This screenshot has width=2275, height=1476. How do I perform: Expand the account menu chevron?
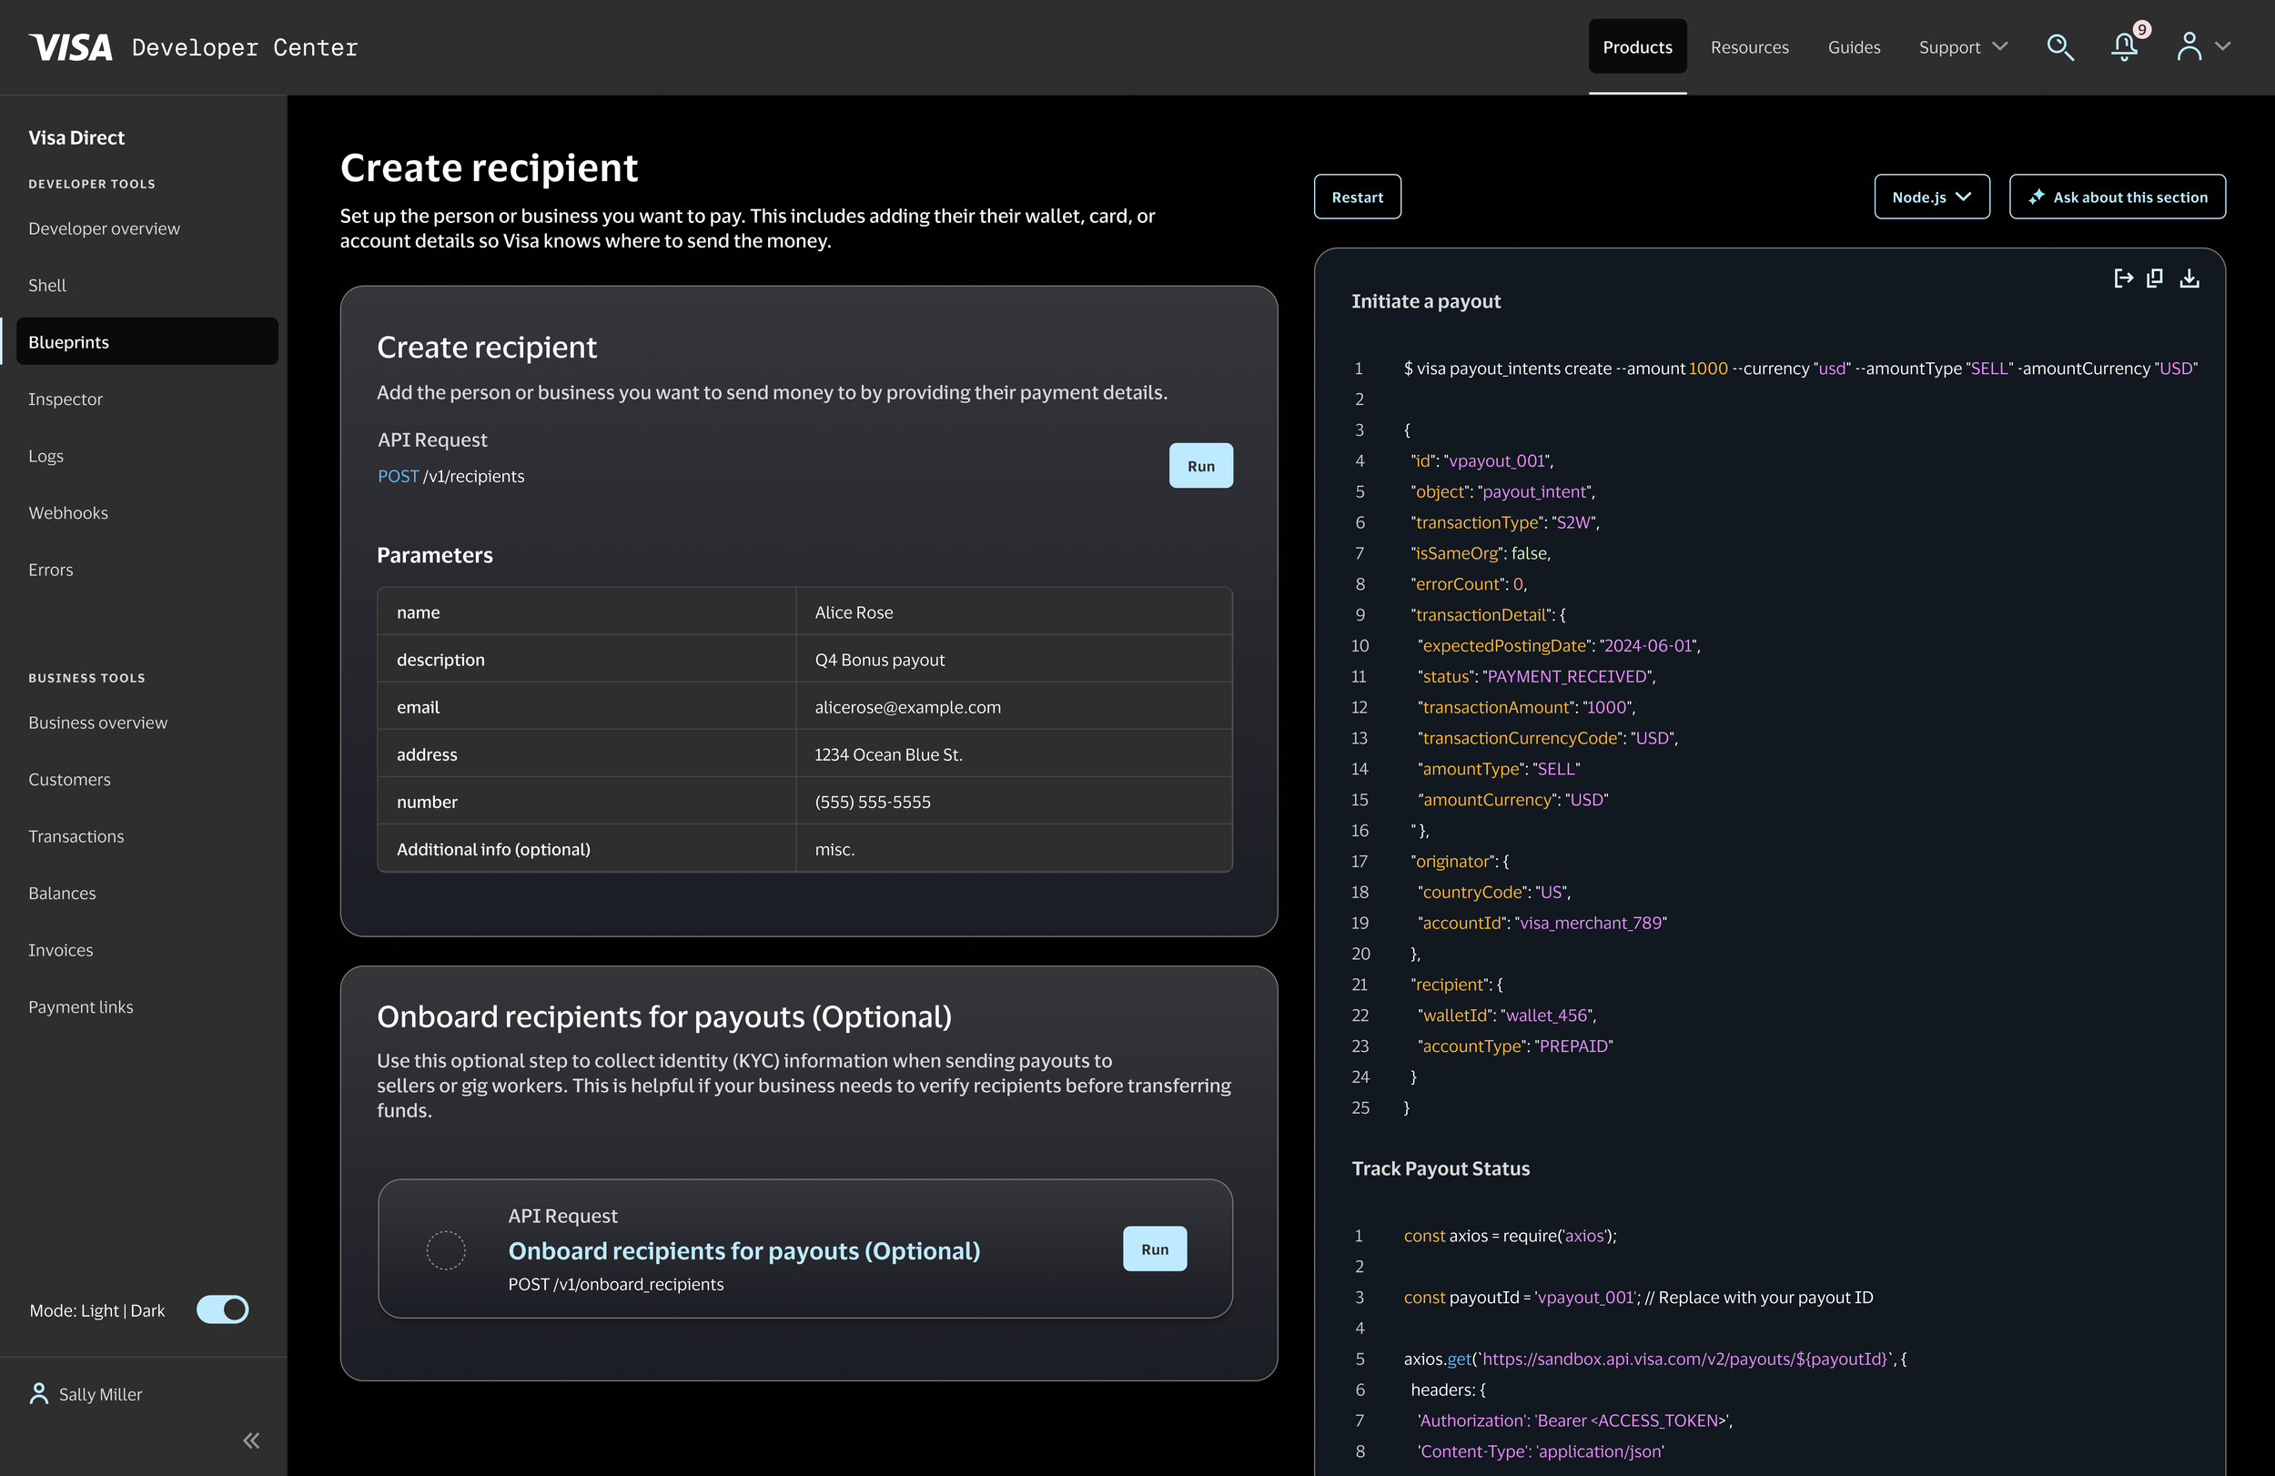pos(2222,46)
